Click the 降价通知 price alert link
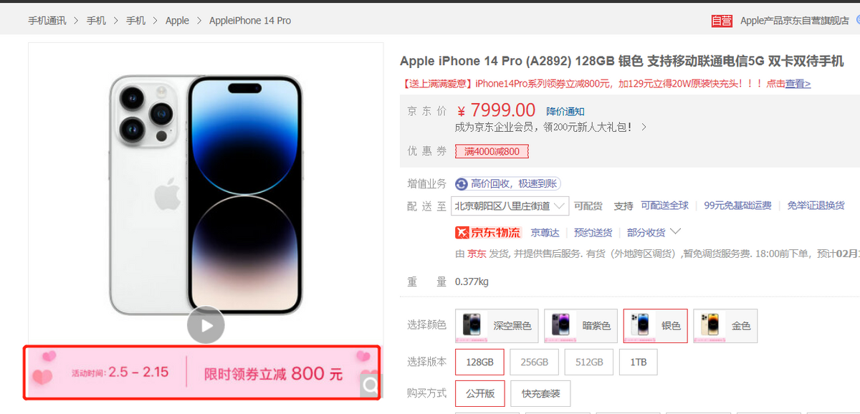Image resolution: width=860 pixels, height=414 pixels. point(565,111)
